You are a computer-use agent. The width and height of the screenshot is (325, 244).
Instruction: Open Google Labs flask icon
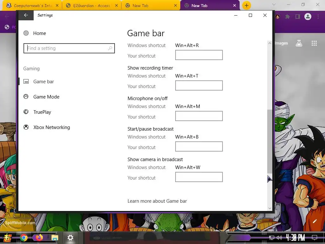[299, 43]
